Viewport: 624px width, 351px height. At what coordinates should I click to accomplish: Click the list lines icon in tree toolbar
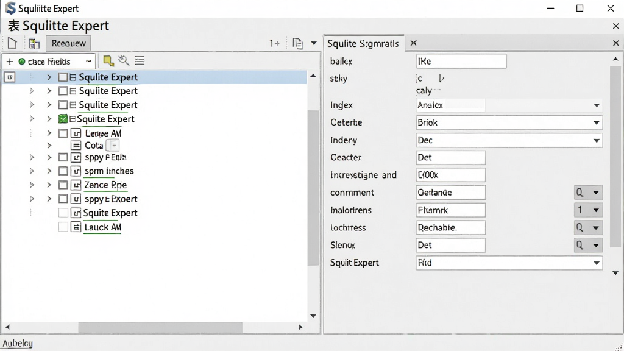pyautogui.click(x=140, y=60)
